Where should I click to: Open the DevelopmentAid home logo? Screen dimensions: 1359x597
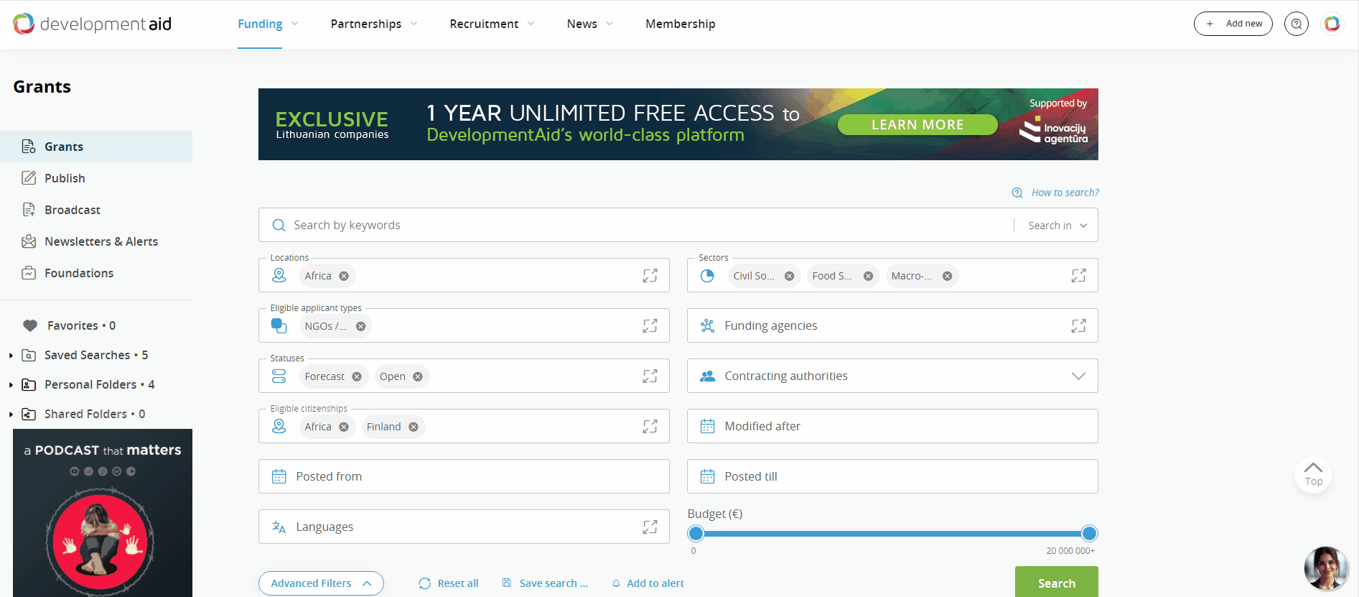[92, 24]
